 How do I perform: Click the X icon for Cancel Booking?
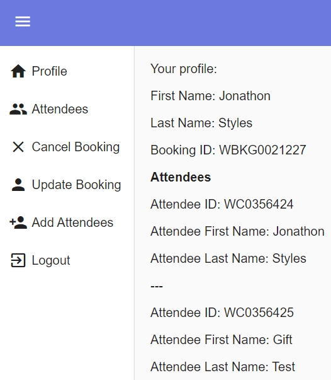pos(18,147)
